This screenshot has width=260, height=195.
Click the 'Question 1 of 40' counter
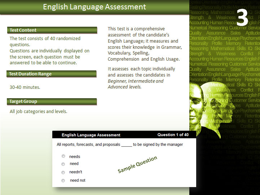tap(173, 135)
